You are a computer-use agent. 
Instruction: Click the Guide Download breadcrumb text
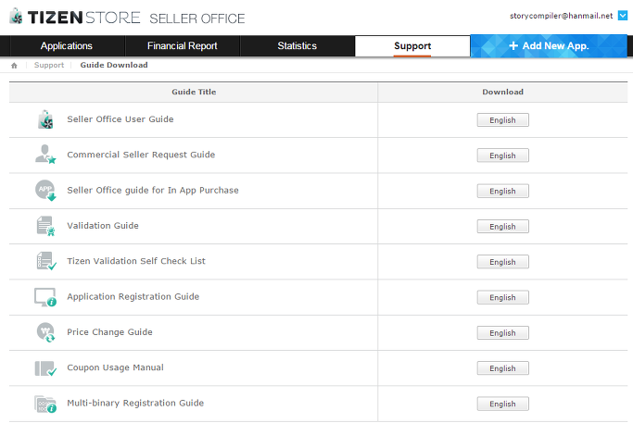[114, 66]
